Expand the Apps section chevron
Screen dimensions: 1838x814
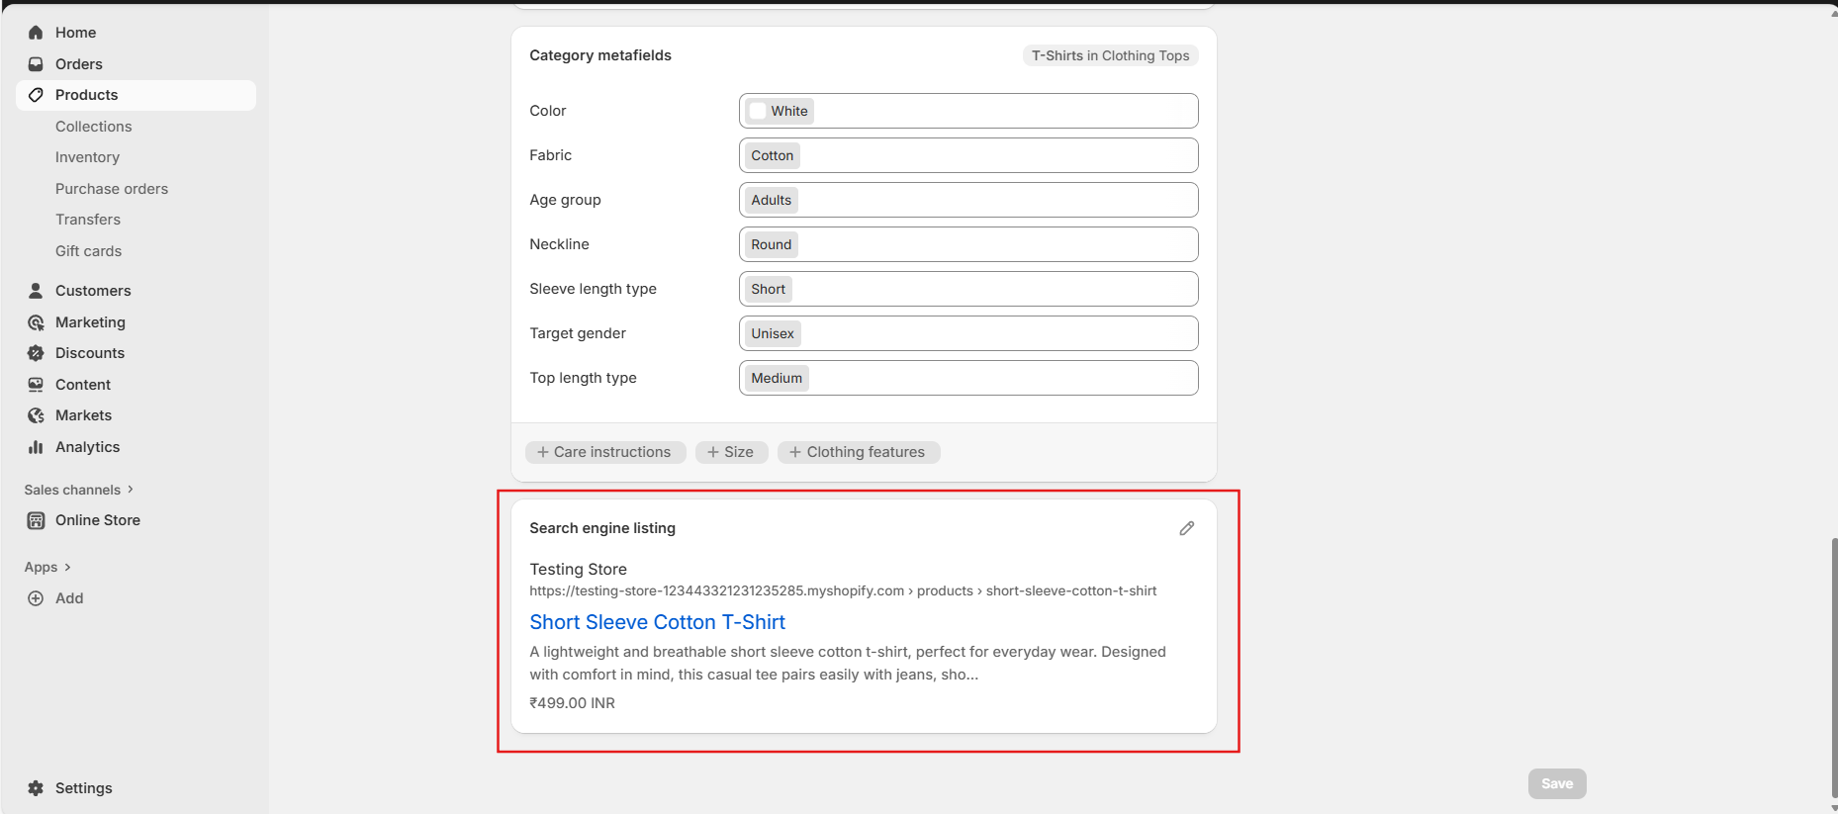(x=67, y=567)
